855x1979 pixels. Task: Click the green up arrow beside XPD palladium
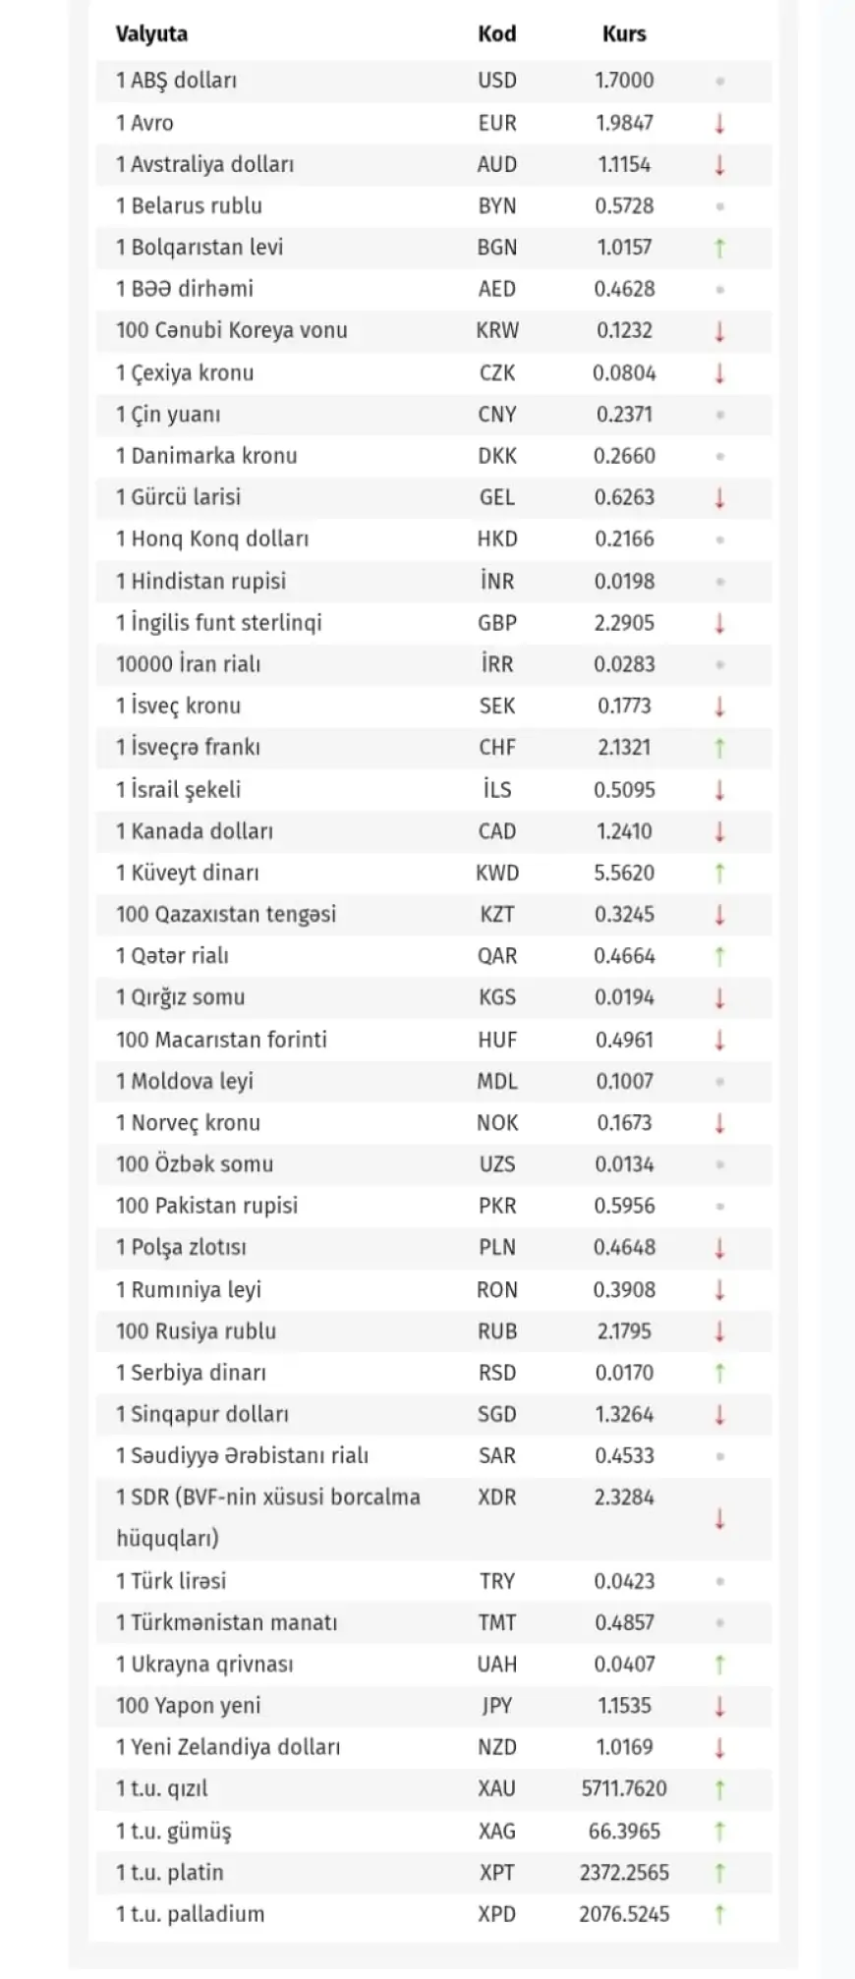(719, 1914)
